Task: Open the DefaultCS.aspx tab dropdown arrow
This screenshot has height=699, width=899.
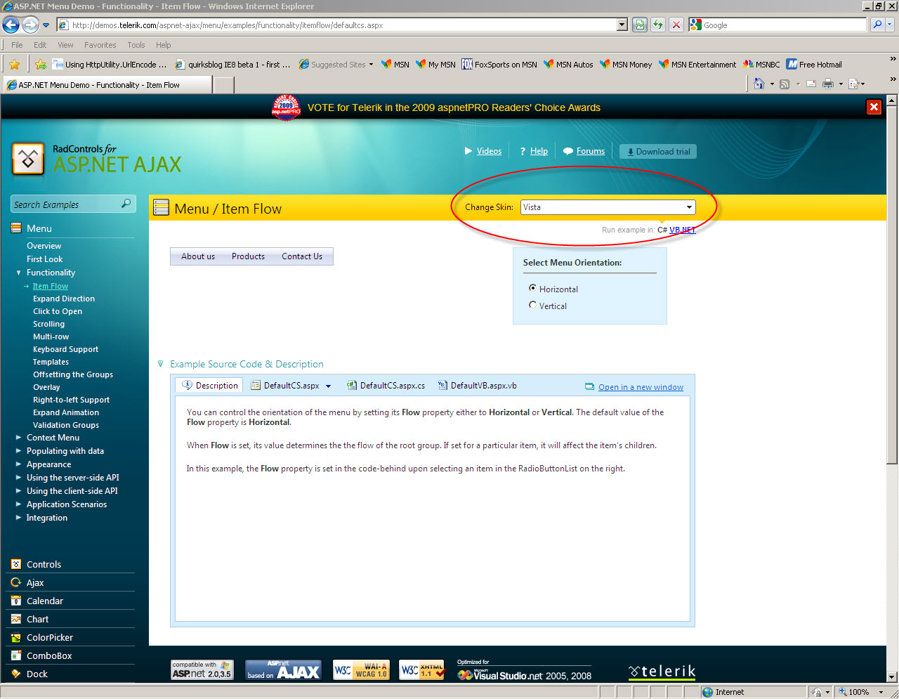Action: pyautogui.click(x=328, y=386)
